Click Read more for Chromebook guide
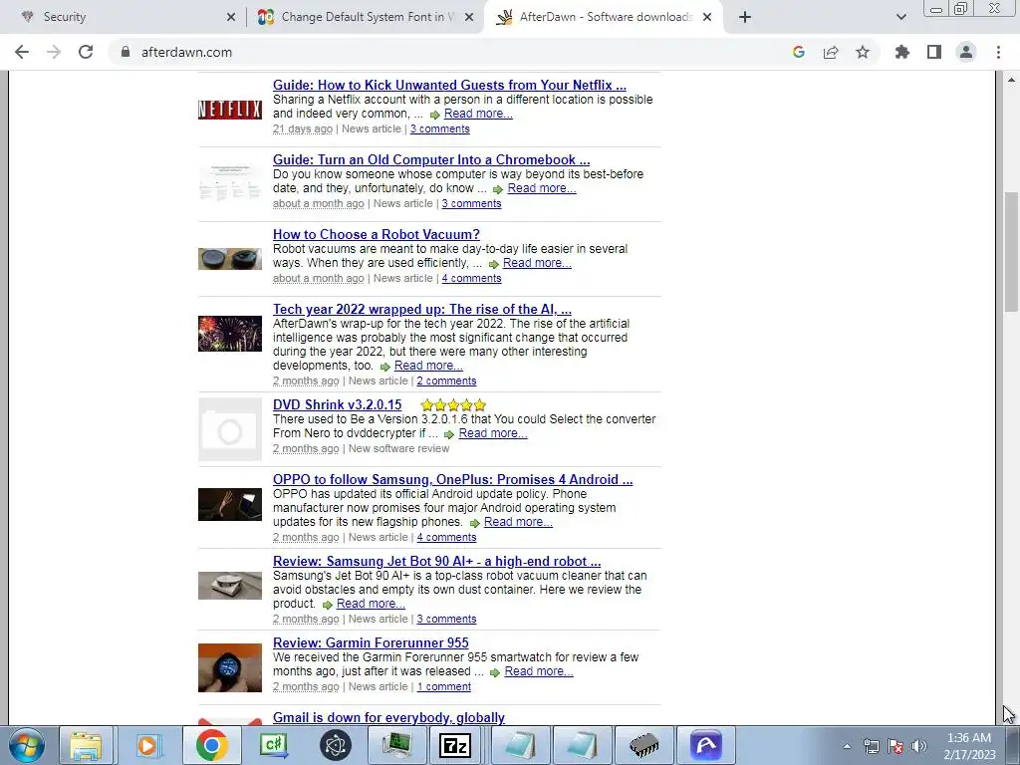The image size is (1020, 765). [541, 188]
